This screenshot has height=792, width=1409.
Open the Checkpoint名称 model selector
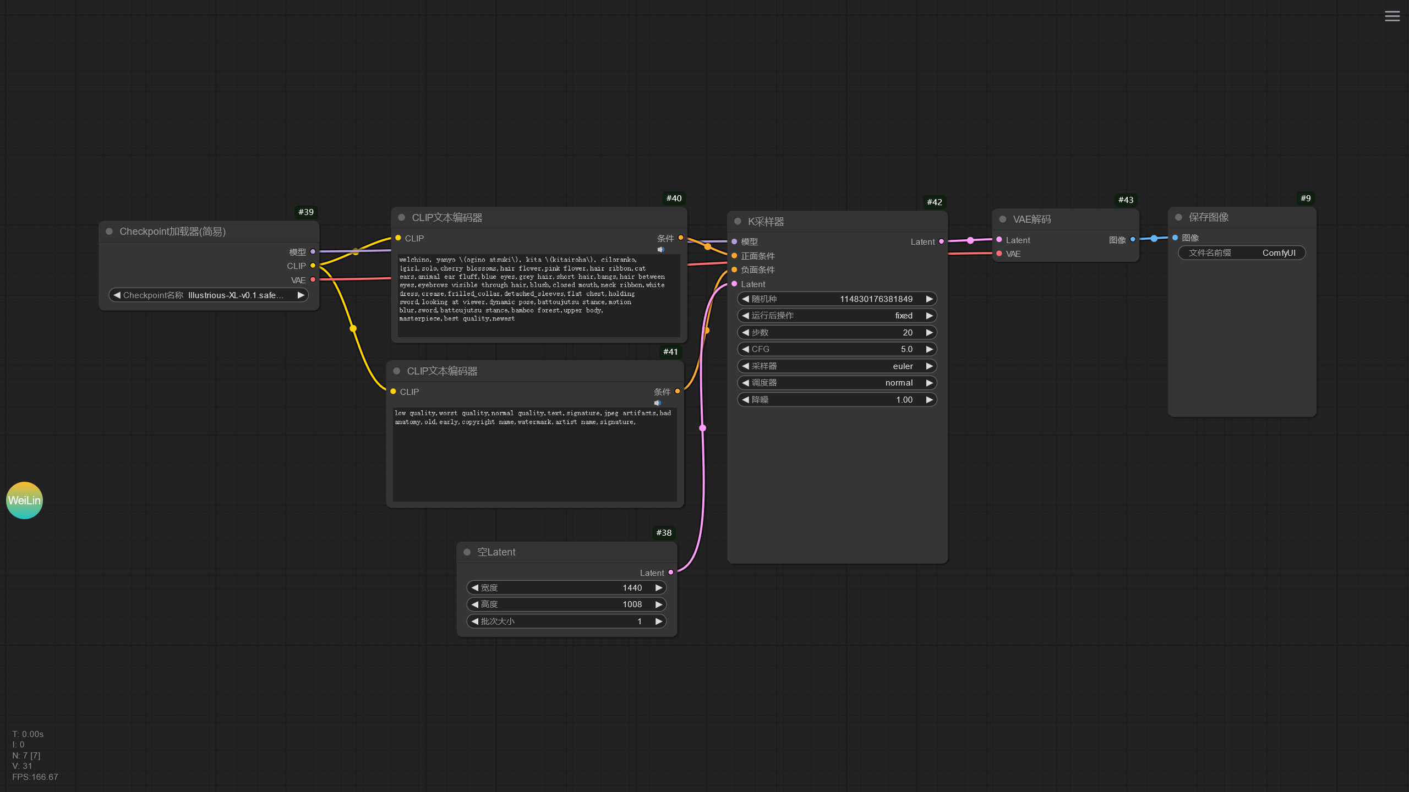(208, 295)
